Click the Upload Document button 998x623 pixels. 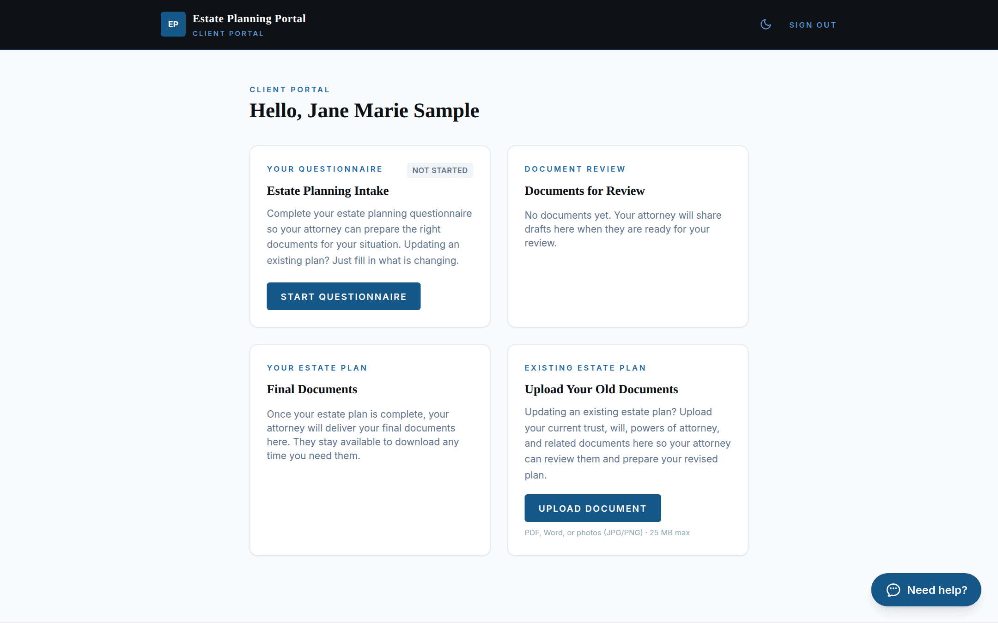coord(592,508)
